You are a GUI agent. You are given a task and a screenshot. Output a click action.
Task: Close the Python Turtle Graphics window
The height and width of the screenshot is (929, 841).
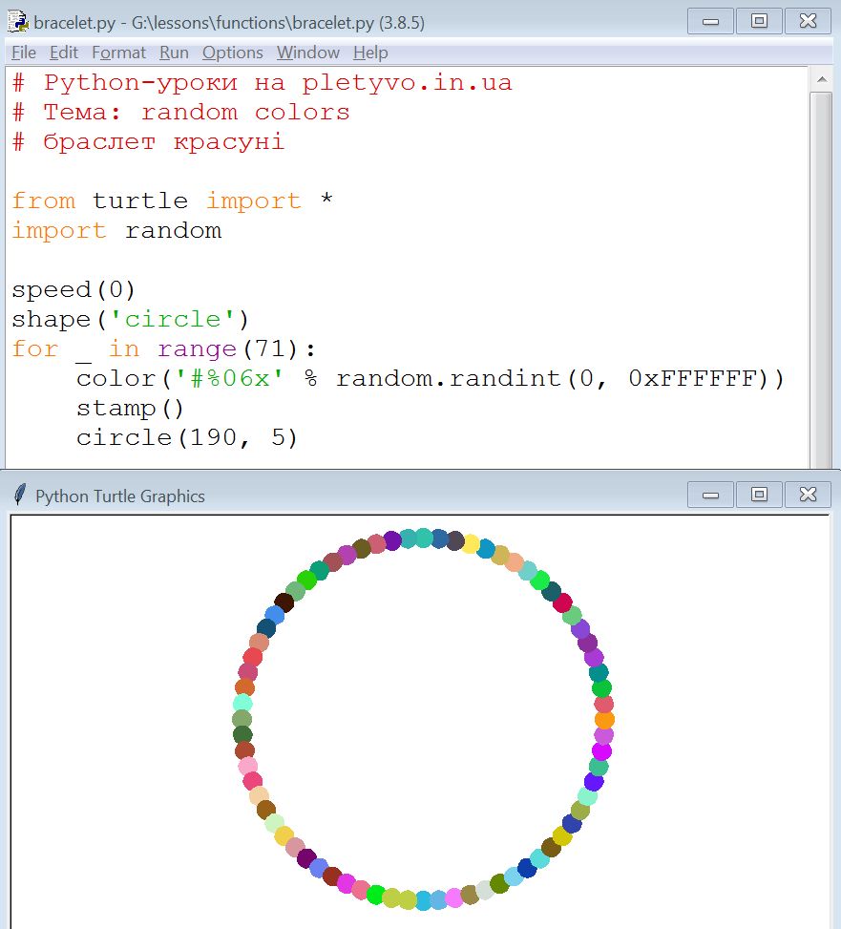point(808,495)
